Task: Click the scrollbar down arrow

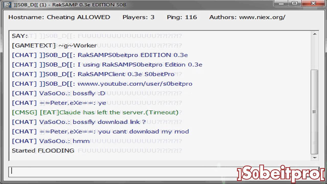Action: (x=315, y=157)
